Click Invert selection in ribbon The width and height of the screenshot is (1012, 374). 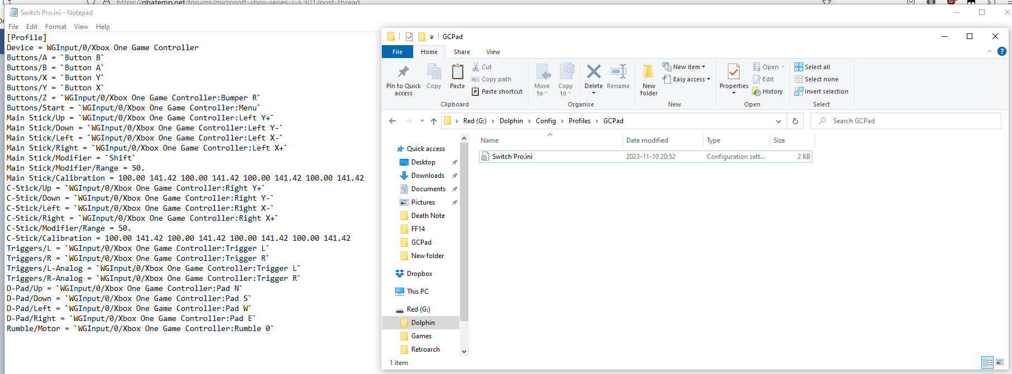tap(822, 91)
